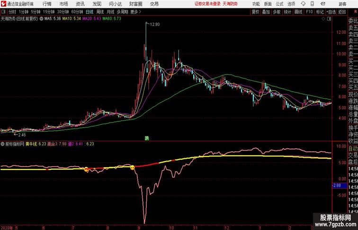Open the 行情 menu
Viewport: 358px width, 230px height.
click(x=47, y=4)
